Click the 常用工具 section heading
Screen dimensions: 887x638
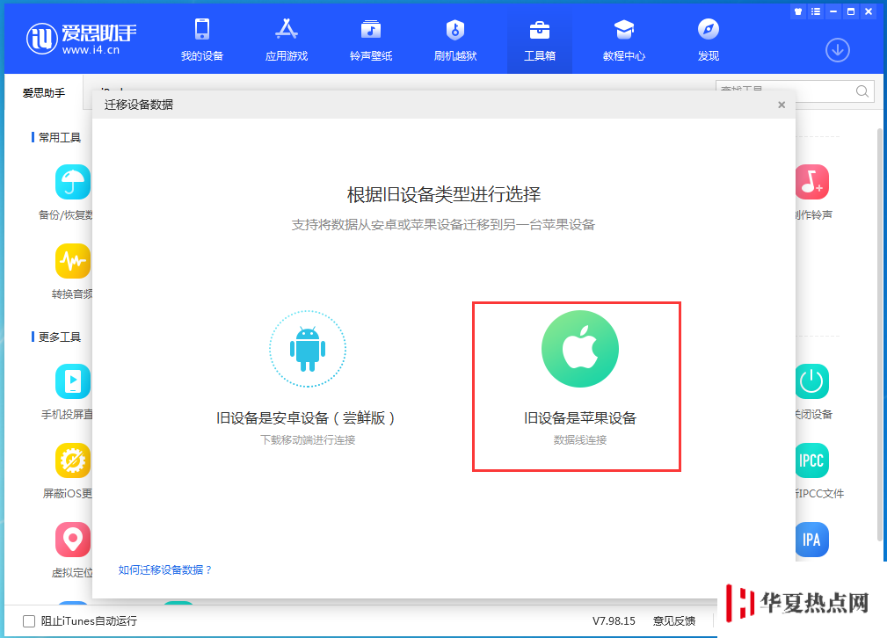point(60,137)
